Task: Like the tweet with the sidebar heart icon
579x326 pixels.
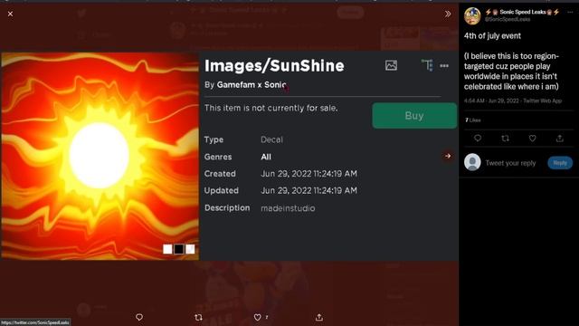Action: click(x=533, y=139)
